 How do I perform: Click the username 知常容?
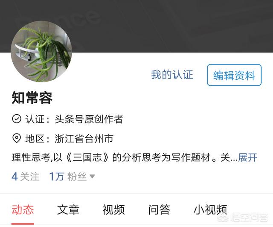(32, 98)
